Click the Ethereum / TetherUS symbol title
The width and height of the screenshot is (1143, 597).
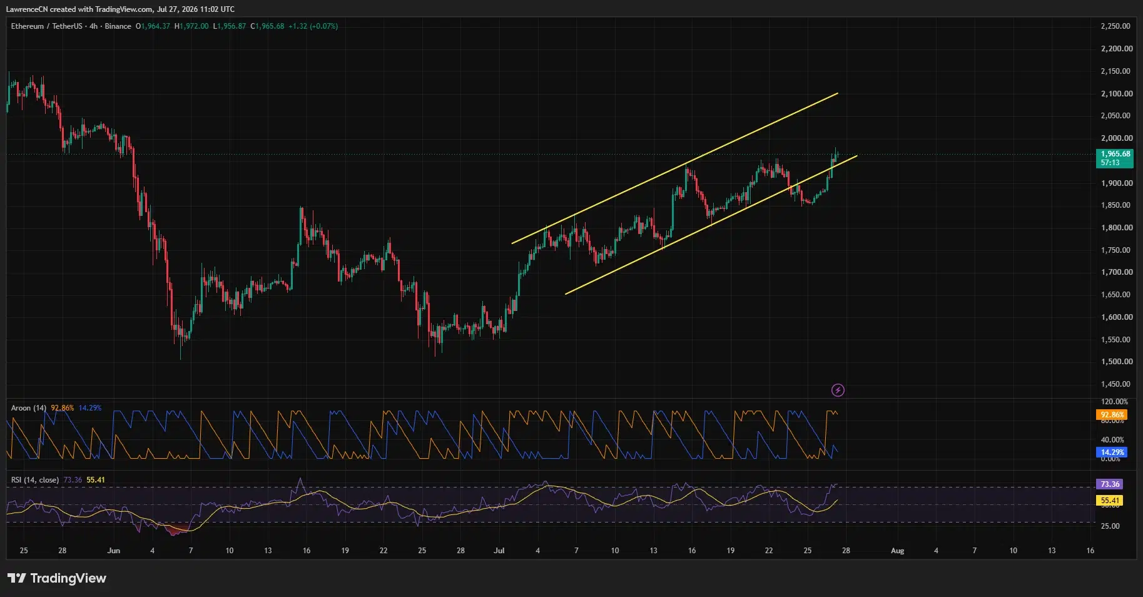[46, 26]
